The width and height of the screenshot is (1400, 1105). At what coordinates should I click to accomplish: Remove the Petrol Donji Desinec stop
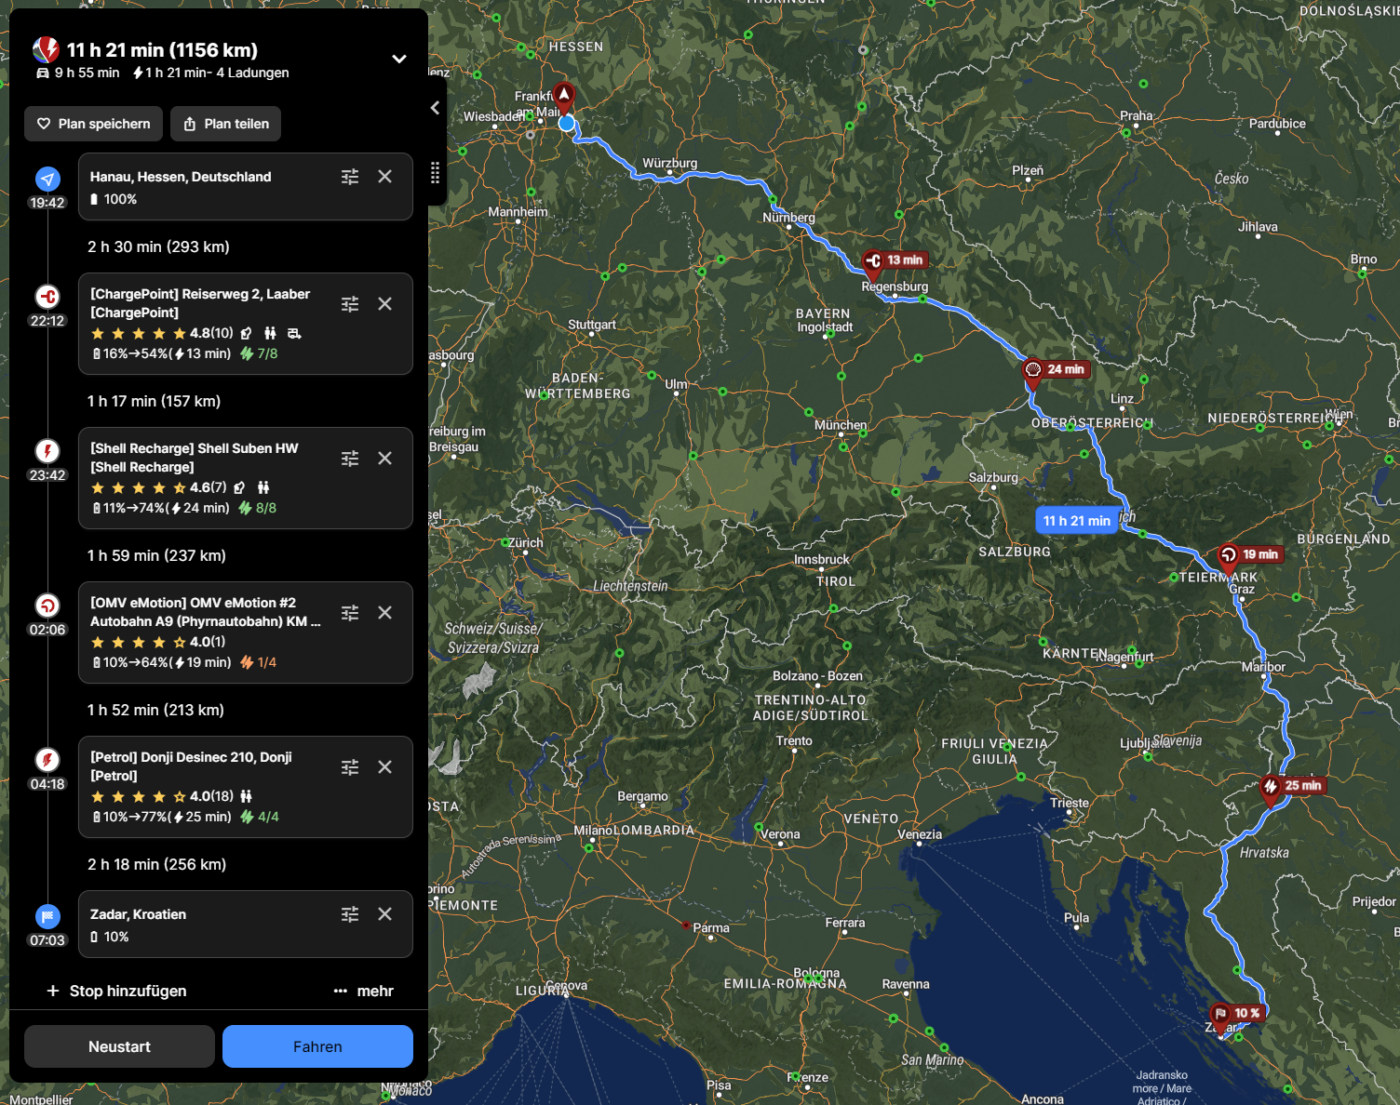point(384,767)
